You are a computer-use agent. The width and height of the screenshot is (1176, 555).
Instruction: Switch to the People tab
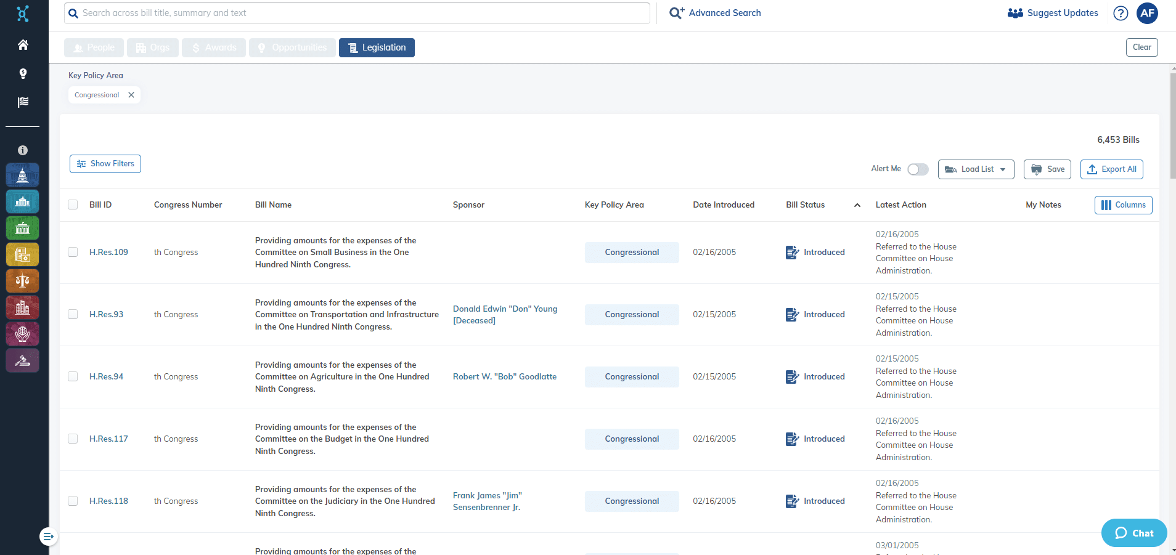(94, 47)
